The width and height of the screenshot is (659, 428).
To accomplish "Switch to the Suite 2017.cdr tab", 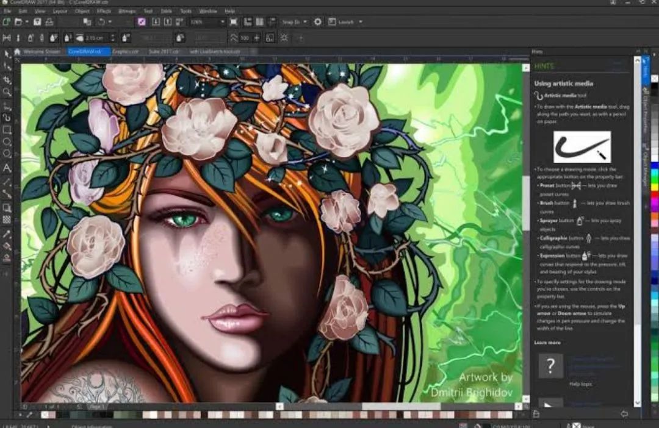I will click(x=164, y=52).
